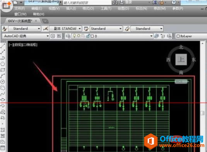This screenshot has height=152, width=207.
Task: Select the Ellipse tool
Action: coord(3,100)
